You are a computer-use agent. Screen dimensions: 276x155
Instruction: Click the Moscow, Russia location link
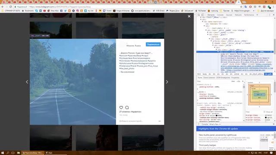134,46
